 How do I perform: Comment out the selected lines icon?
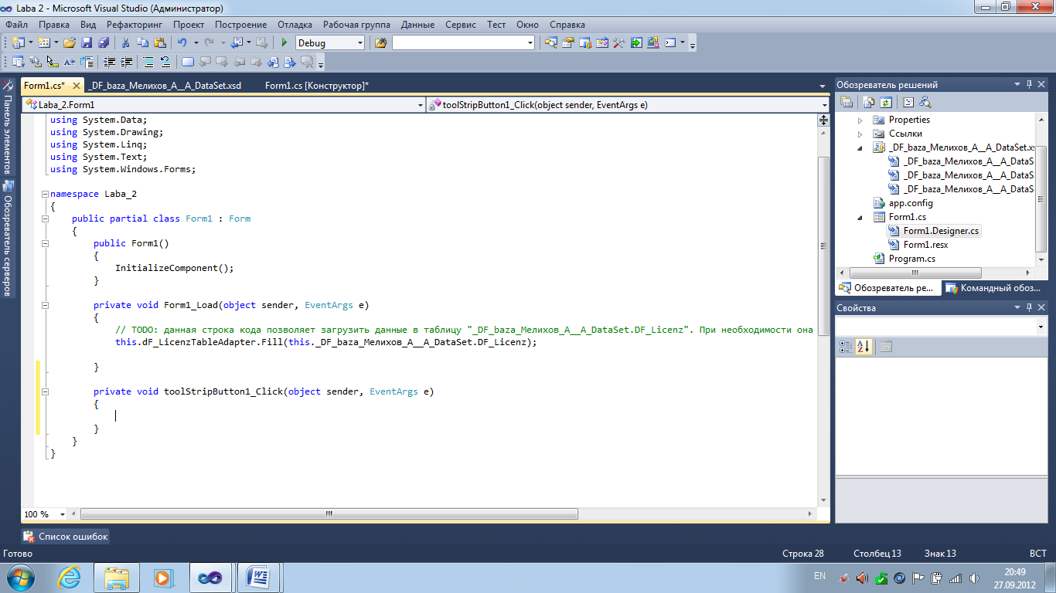(148, 63)
